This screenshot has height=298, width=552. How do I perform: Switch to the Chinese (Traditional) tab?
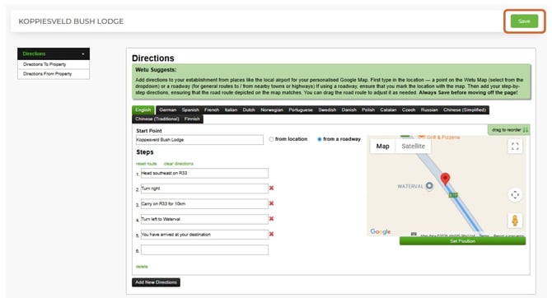coord(157,119)
